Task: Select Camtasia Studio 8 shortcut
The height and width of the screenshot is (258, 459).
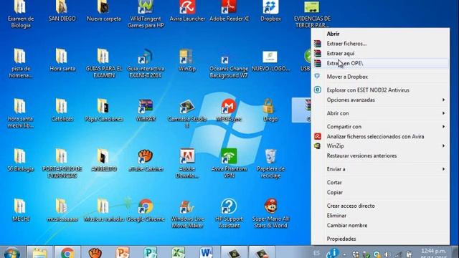Action: tap(187, 113)
